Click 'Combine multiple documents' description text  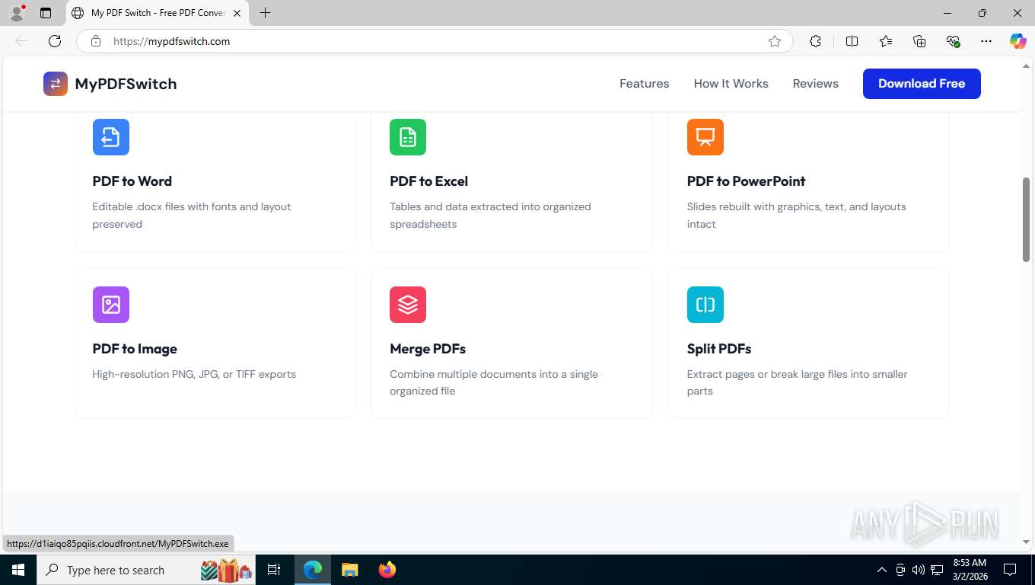[494, 382]
